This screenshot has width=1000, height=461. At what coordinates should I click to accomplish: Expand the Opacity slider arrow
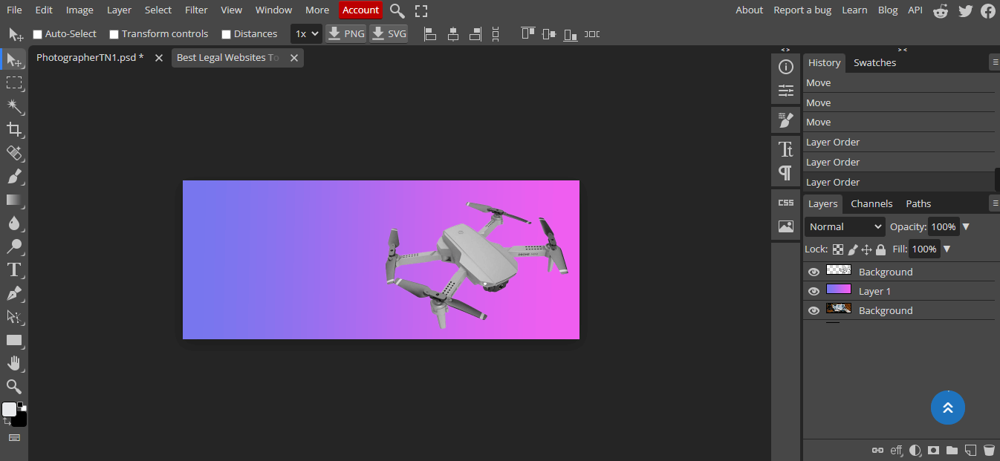966,227
